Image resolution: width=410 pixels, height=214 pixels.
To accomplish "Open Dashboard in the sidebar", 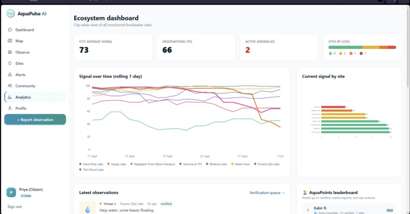I will 35,30.
